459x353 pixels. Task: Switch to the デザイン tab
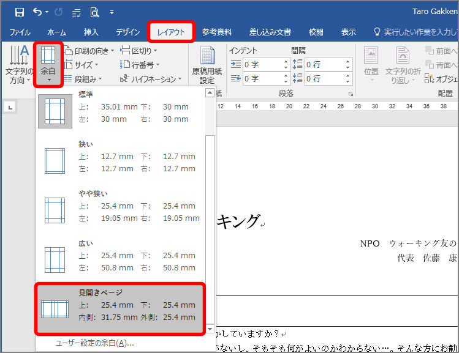click(x=128, y=32)
